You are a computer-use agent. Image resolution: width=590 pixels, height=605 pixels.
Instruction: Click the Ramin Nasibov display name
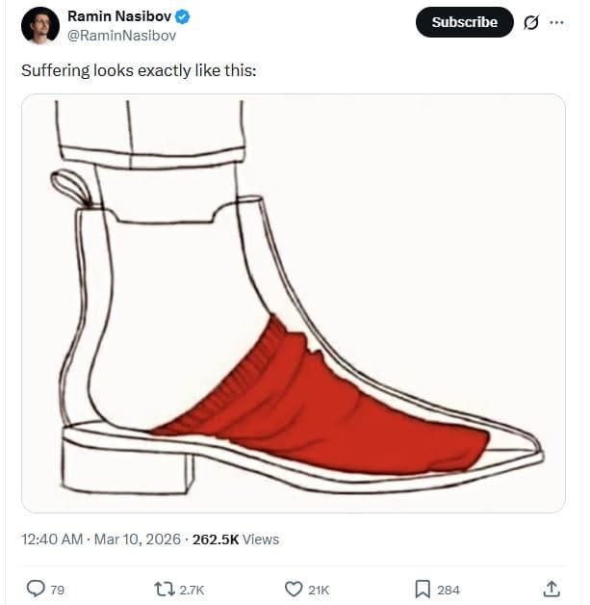[118, 16]
